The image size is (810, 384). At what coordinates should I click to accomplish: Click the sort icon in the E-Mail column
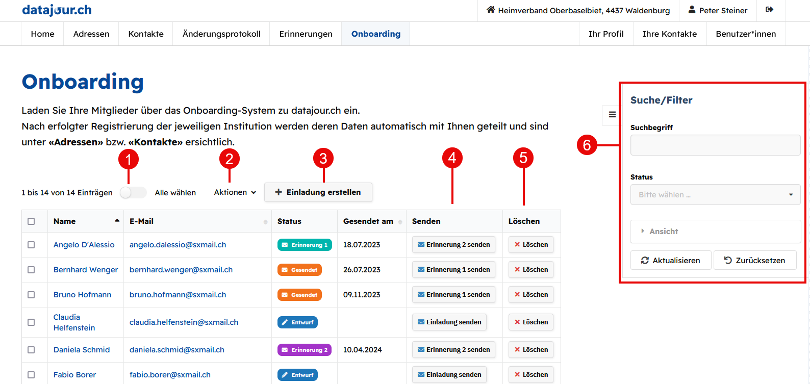[265, 221]
